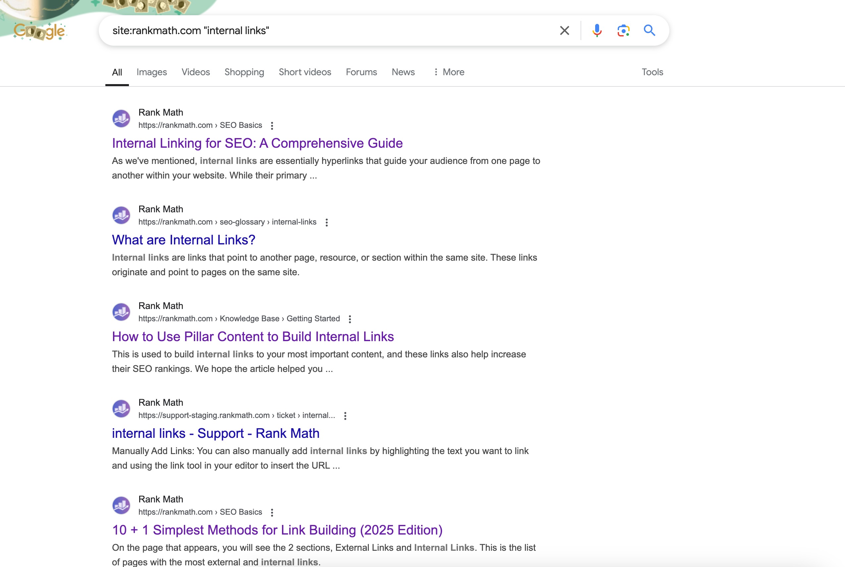
Task: Start voice search with microphone icon
Action: (597, 30)
